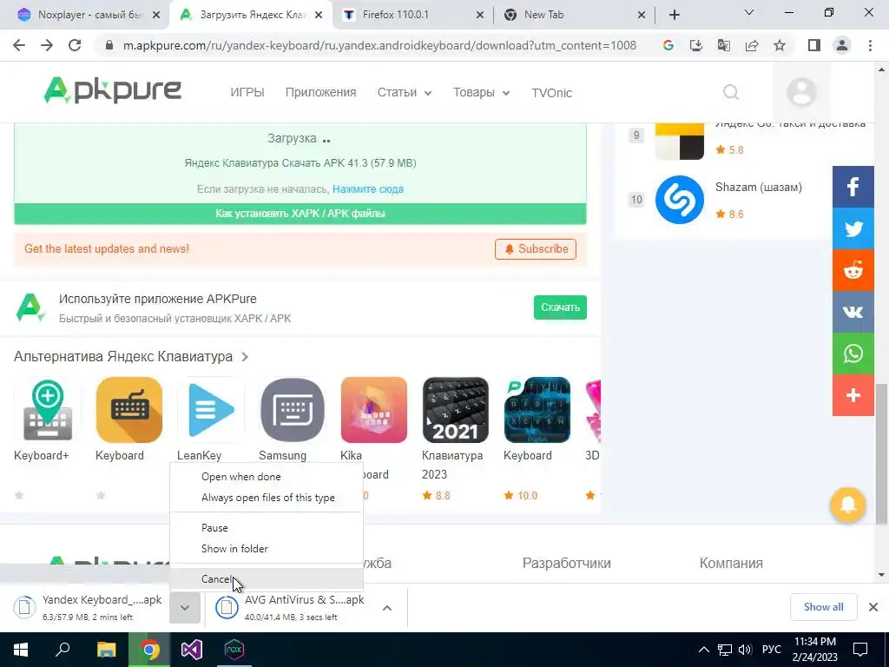The width and height of the screenshot is (889, 667).
Task: Open the APKPure user account avatar
Action: (801, 92)
